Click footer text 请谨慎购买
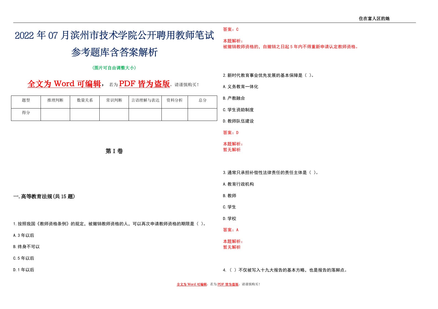Screen dimensions: 438x309 [251, 284]
